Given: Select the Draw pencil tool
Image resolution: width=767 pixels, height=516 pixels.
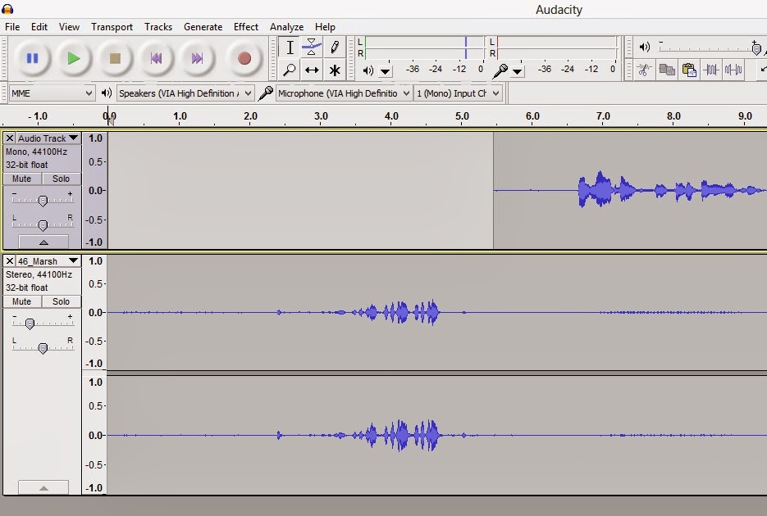Looking at the screenshot, I should pos(335,48).
